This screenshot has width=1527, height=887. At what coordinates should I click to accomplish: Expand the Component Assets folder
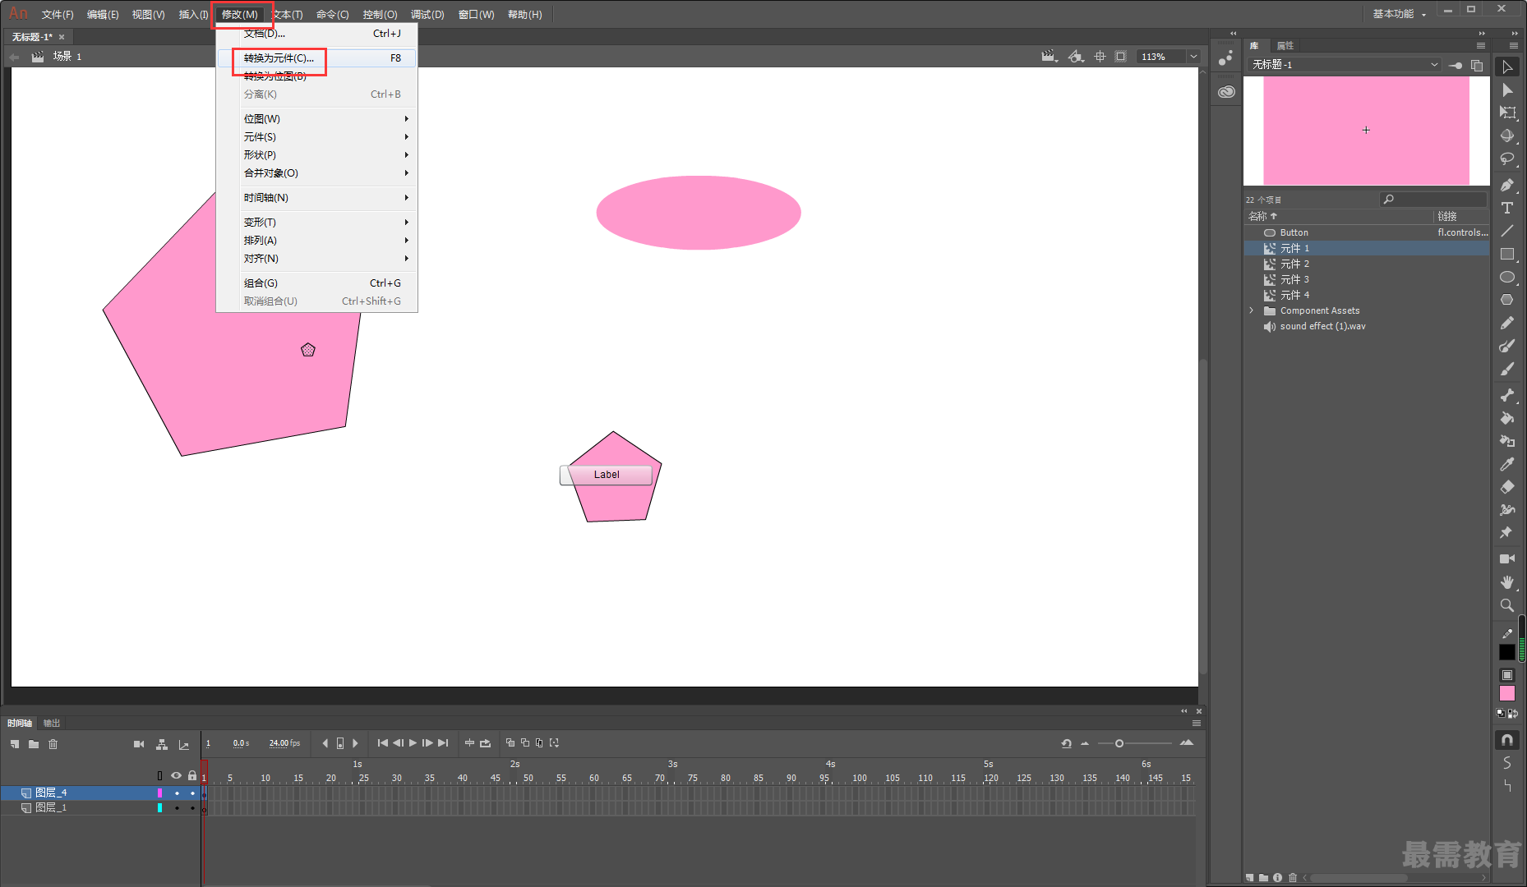(1252, 310)
